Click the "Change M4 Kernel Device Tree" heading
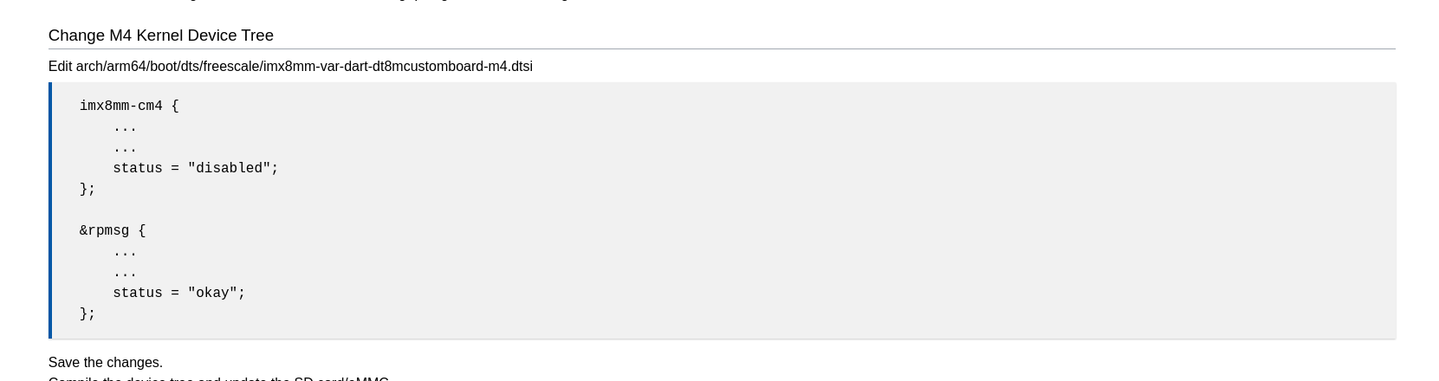The height and width of the screenshot is (381, 1439). [x=161, y=36]
